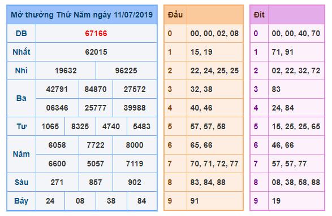Click Đít row value '83'

tap(276, 89)
